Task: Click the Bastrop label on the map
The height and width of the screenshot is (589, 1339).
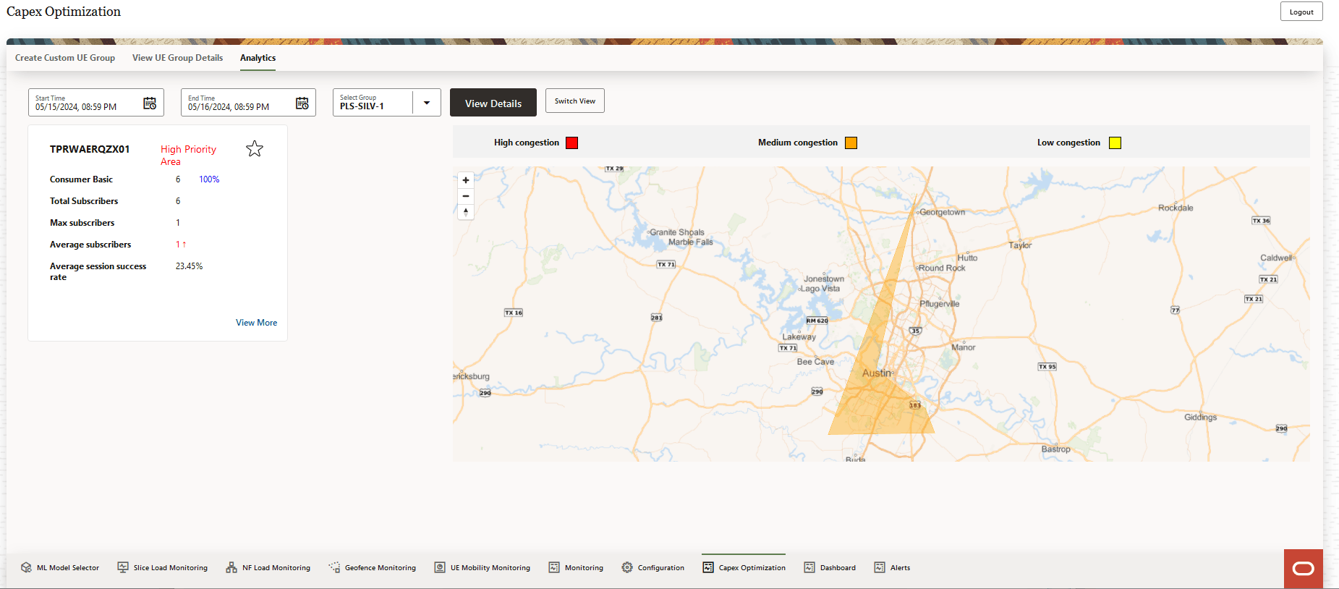Action: pos(1056,449)
